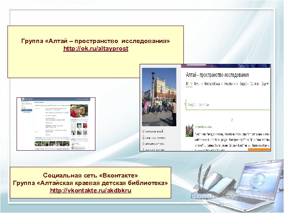Click the email field in VKontakte login form
The height and width of the screenshot is (213, 284).
click(27, 104)
